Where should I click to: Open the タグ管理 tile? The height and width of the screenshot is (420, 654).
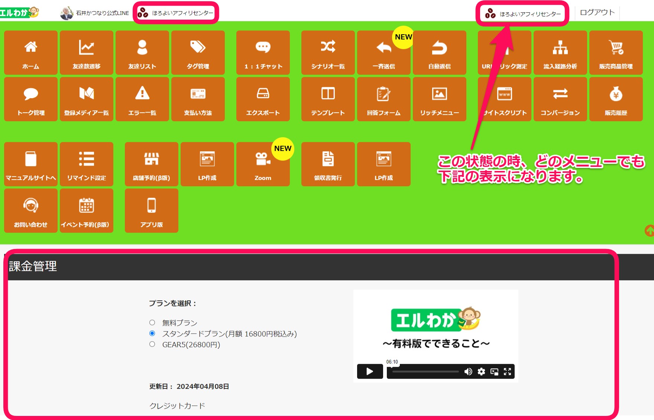tap(198, 53)
